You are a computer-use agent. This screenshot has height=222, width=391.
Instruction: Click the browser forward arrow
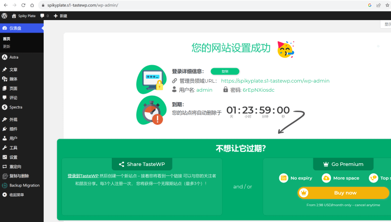point(15,5)
